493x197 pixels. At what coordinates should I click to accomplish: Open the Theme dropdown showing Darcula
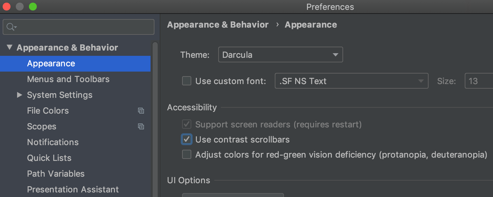280,54
